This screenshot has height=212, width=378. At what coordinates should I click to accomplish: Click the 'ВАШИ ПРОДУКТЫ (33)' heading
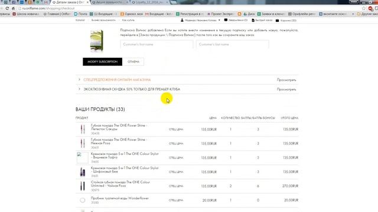click(x=100, y=110)
